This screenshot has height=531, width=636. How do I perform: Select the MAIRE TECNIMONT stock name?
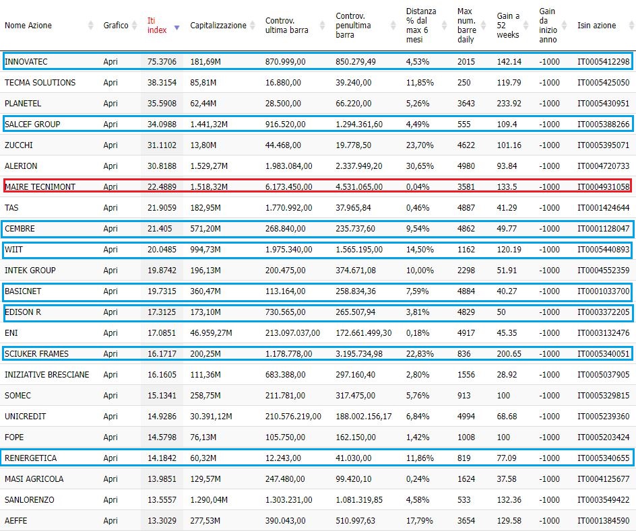coord(40,186)
